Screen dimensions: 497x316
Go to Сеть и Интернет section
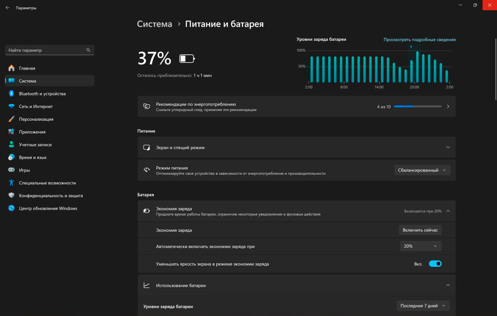[x=50, y=106]
